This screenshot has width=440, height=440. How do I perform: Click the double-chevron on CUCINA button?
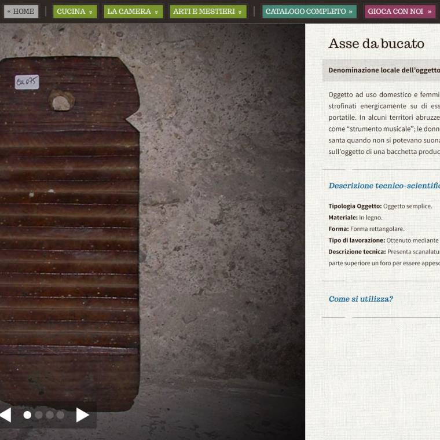(x=90, y=12)
